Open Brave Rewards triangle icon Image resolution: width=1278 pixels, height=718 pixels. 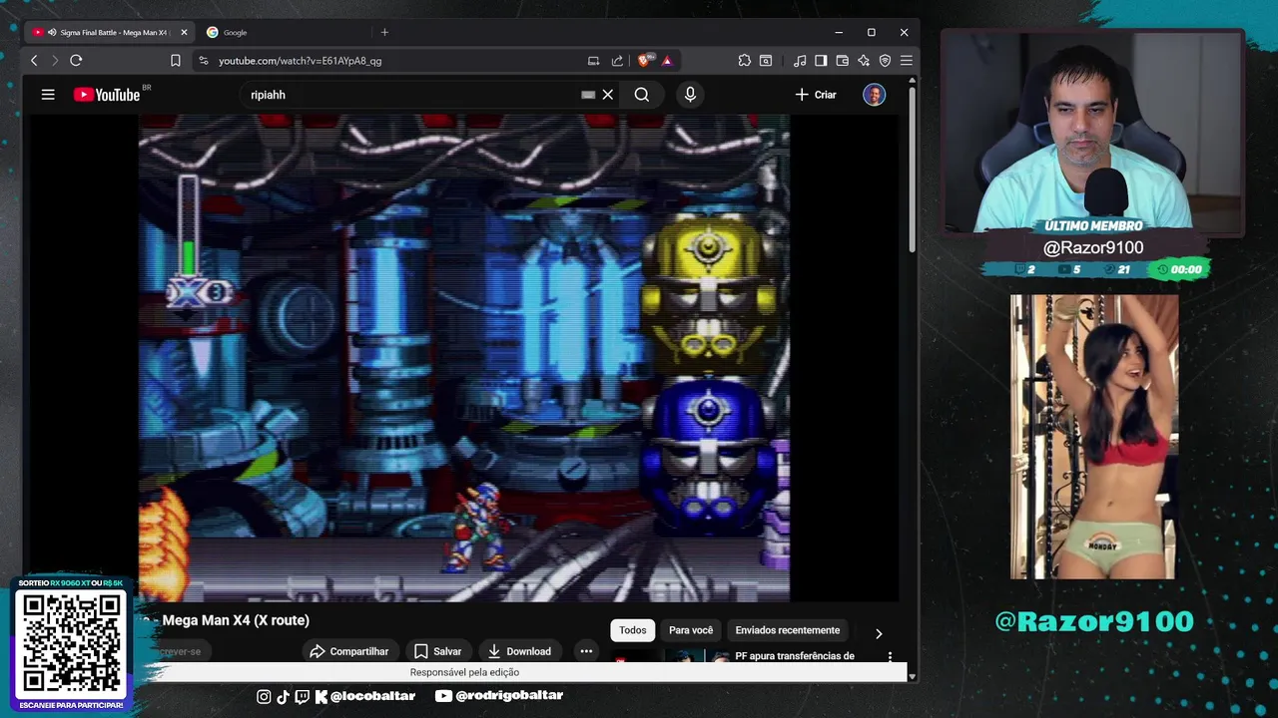[667, 61]
